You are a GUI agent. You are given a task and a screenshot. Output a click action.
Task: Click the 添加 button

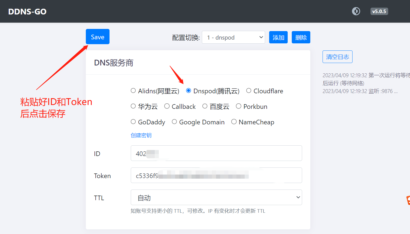pos(278,37)
